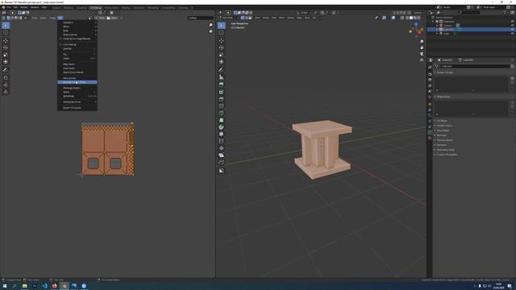
Task: Select the Pinch tool in UV editor toolbar
Action: 6,92
